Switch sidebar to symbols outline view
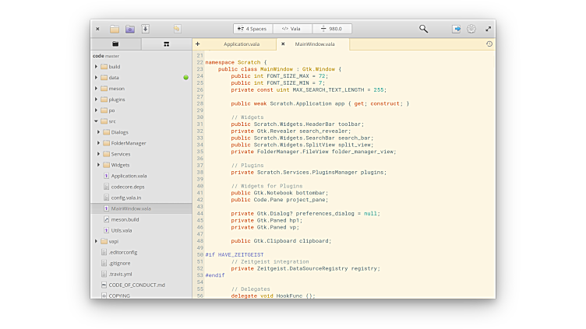The height and width of the screenshot is (329, 586). [x=166, y=44]
